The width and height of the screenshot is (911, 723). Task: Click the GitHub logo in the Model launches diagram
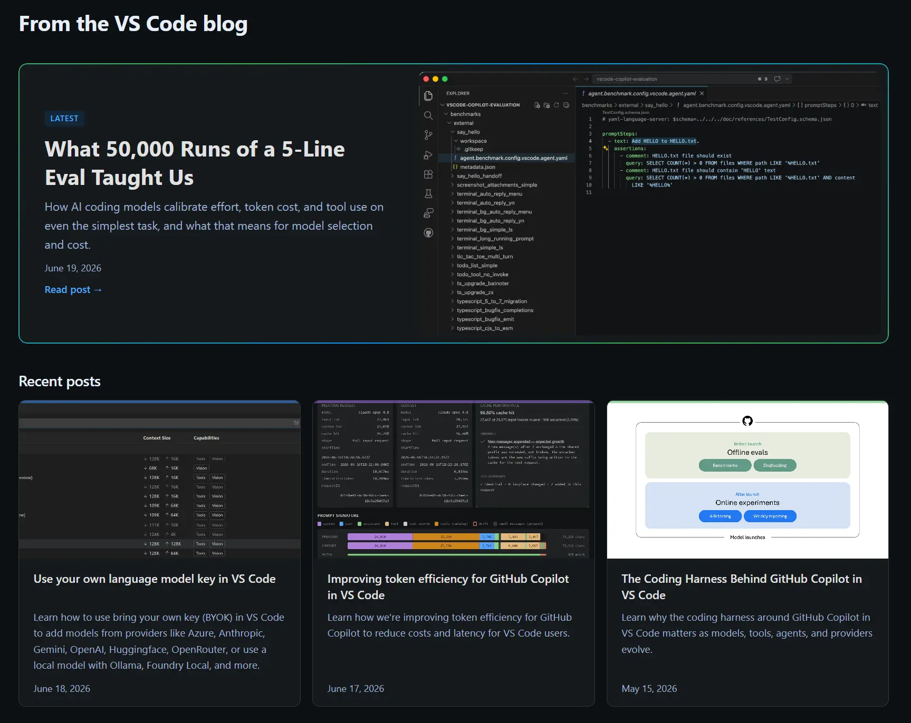747,421
